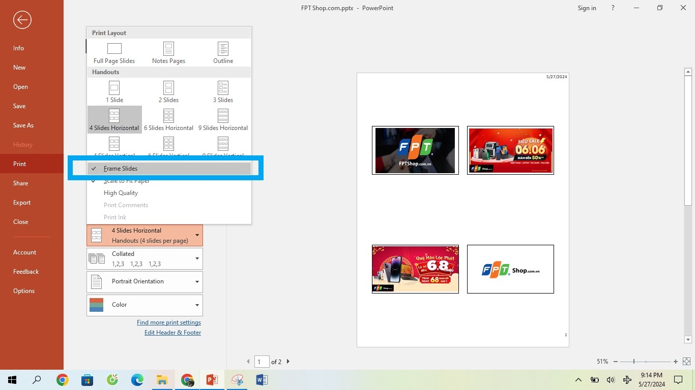Image resolution: width=695 pixels, height=390 pixels.
Task: Click the current page number field
Action: click(262, 362)
